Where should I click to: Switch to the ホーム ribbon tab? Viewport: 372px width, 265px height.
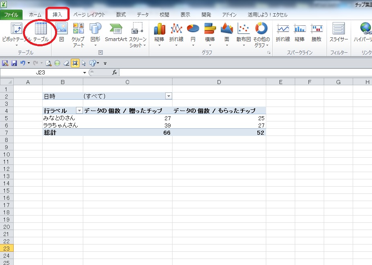point(35,15)
